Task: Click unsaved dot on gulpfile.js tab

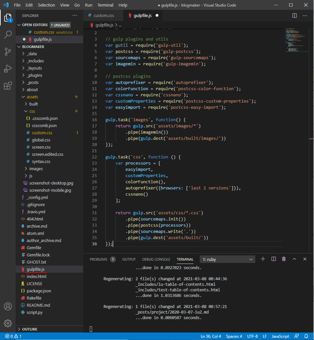Action: (157, 15)
